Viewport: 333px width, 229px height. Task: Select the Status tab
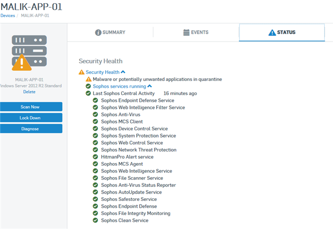coord(282,32)
